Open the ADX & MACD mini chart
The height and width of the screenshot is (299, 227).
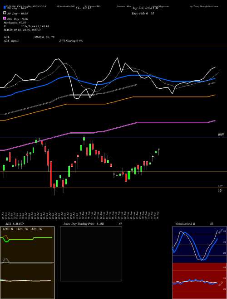[27, 263]
